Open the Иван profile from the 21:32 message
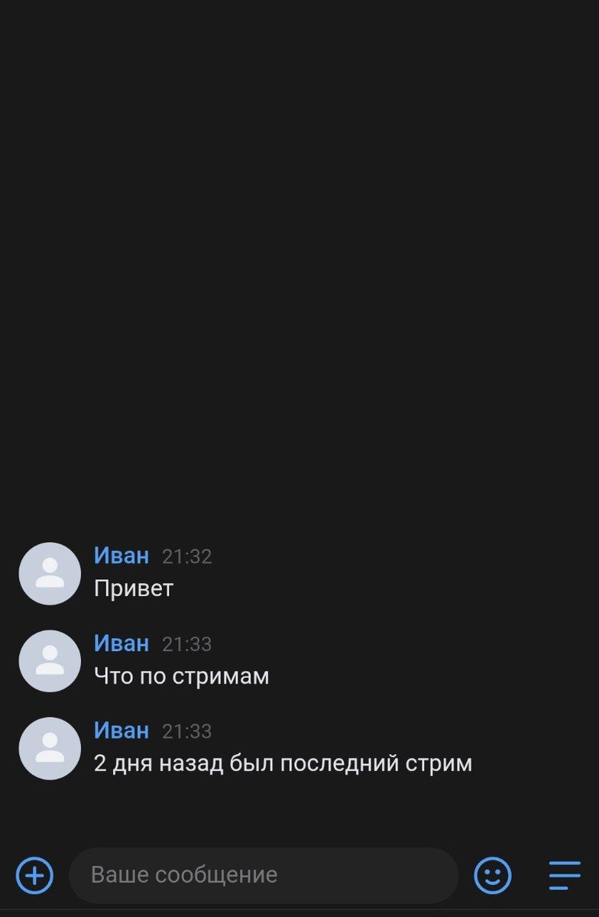Screen dimensions: 599x917 point(121,556)
